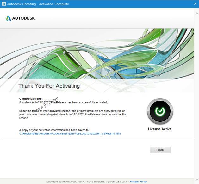The image size is (199, 184).
Task: Click the abstract green banner image
Action: click(x=127, y=54)
